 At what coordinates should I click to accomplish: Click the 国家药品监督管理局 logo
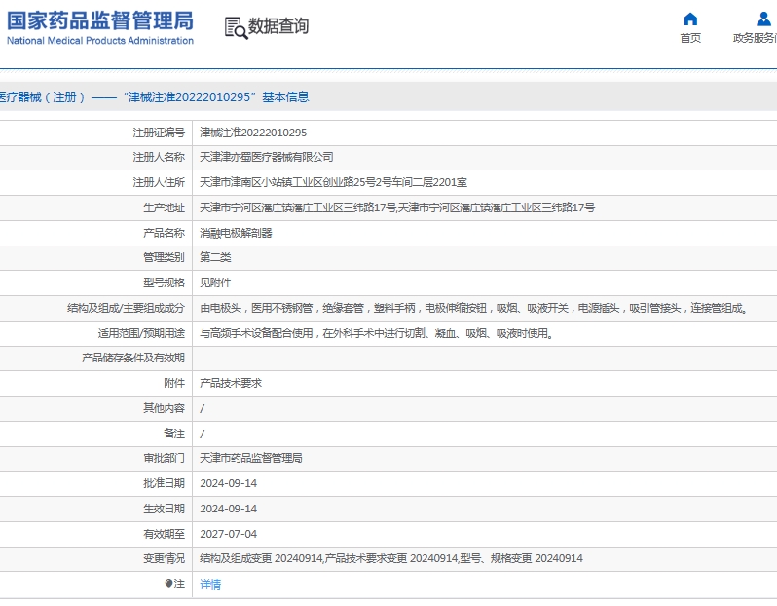click(99, 28)
